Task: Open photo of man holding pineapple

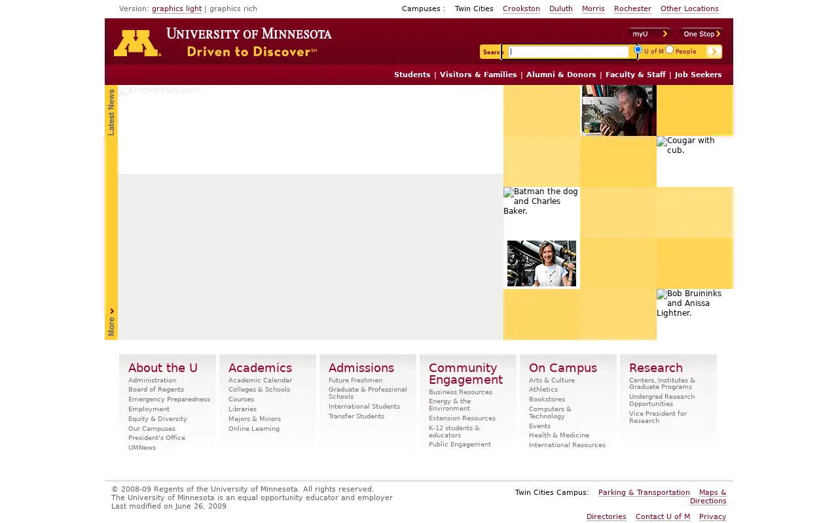Action: pos(619,110)
